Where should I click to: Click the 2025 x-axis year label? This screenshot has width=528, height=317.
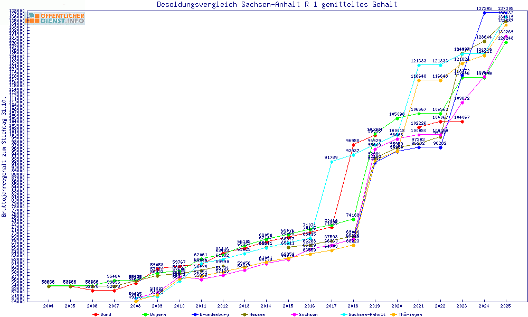click(x=506, y=306)
